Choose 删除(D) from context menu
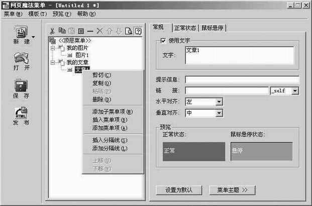This screenshot has width=312, height=206. pos(113,99)
